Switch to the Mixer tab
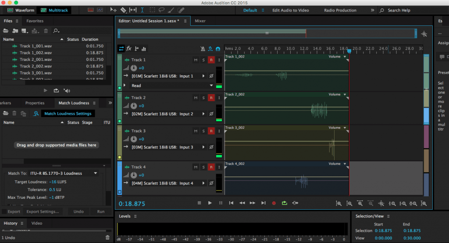 coord(200,21)
